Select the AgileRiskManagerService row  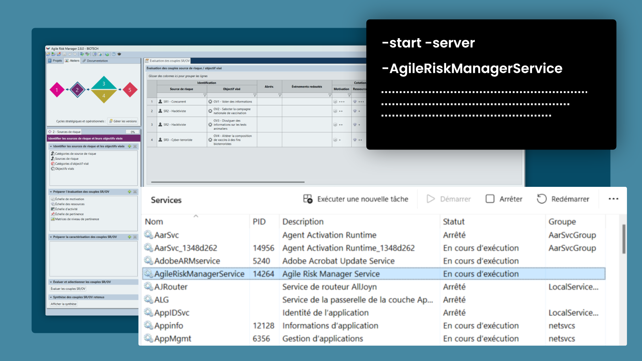373,274
